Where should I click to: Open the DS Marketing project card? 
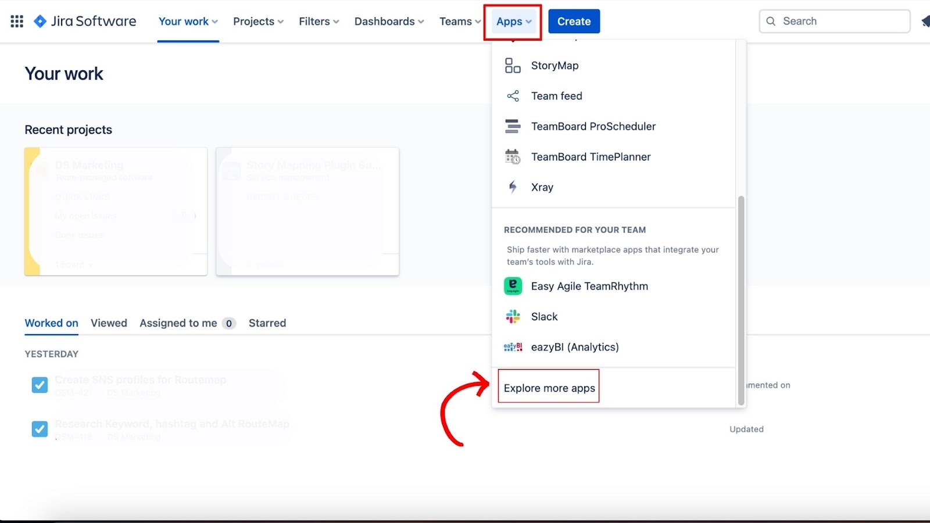click(x=116, y=212)
